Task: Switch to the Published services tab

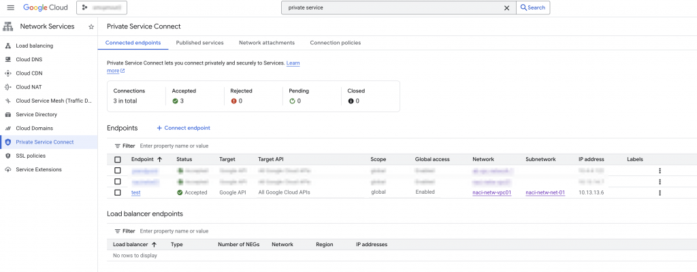Action: (199, 43)
